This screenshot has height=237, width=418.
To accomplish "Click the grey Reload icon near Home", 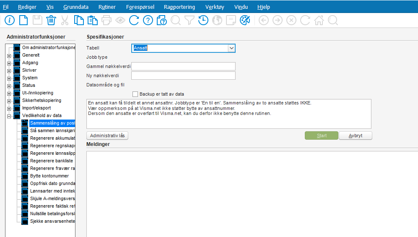I will click(305, 20).
